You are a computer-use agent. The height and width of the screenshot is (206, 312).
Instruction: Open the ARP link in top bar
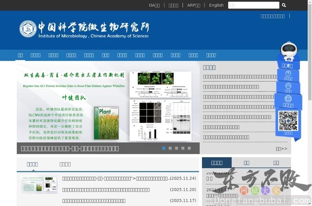coord(193,5)
